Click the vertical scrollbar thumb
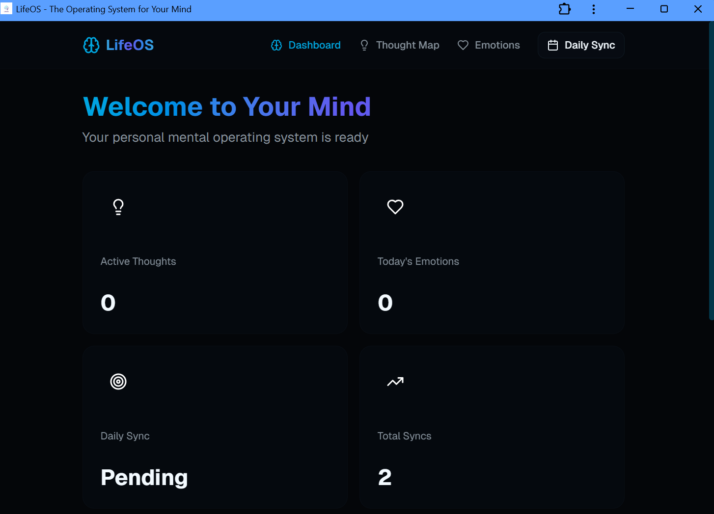The image size is (714, 514). 711,172
